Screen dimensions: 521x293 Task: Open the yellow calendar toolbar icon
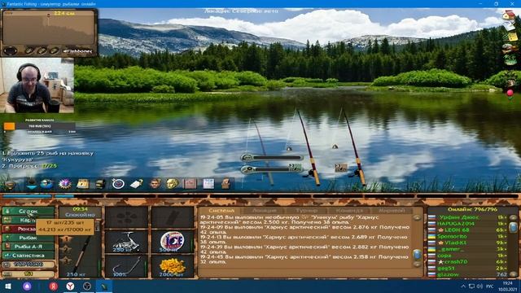point(82,184)
